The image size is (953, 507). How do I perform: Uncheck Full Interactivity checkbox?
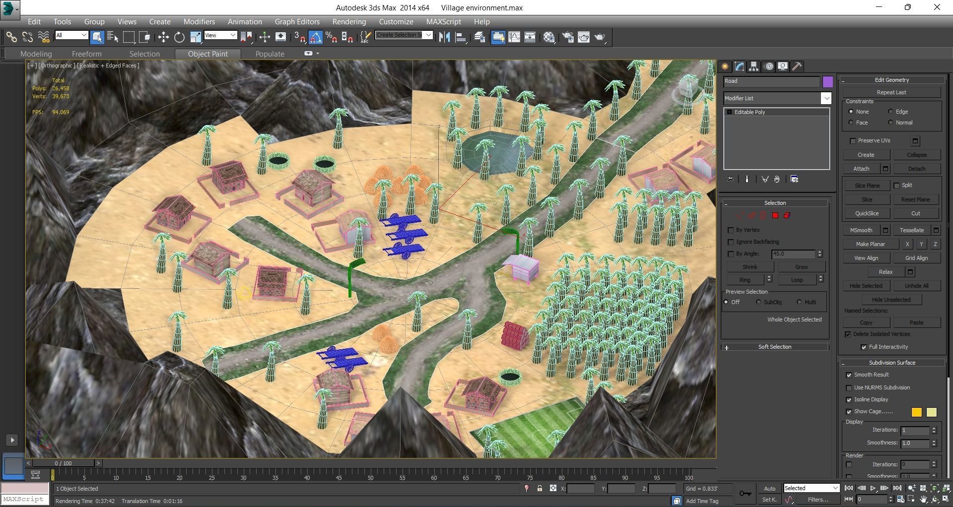tap(864, 347)
